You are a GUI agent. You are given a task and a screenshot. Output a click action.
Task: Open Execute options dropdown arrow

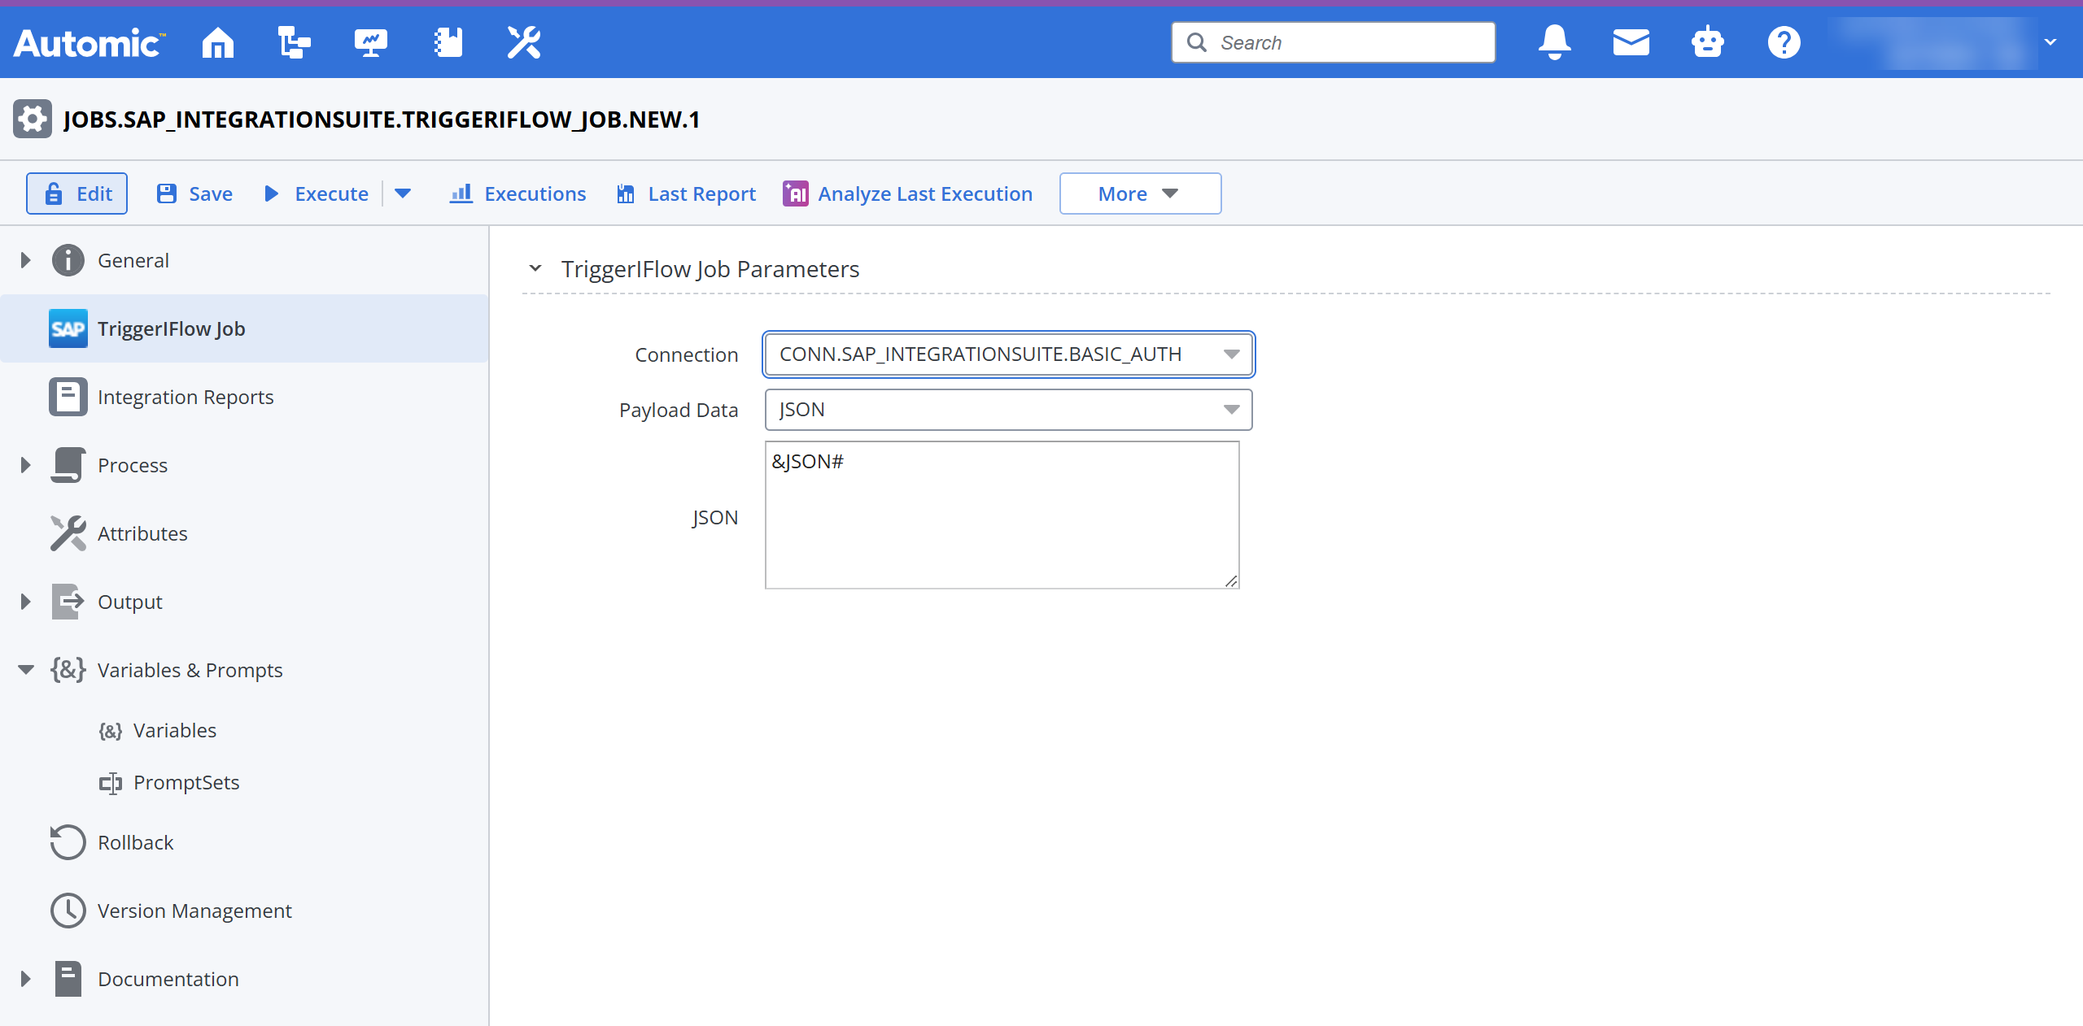(x=403, y=193)
